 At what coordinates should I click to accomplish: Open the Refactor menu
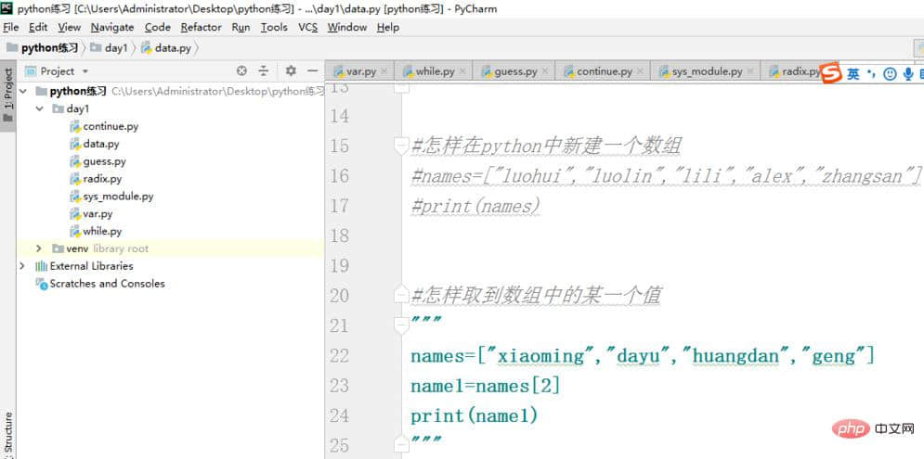(x=201, y=27)
